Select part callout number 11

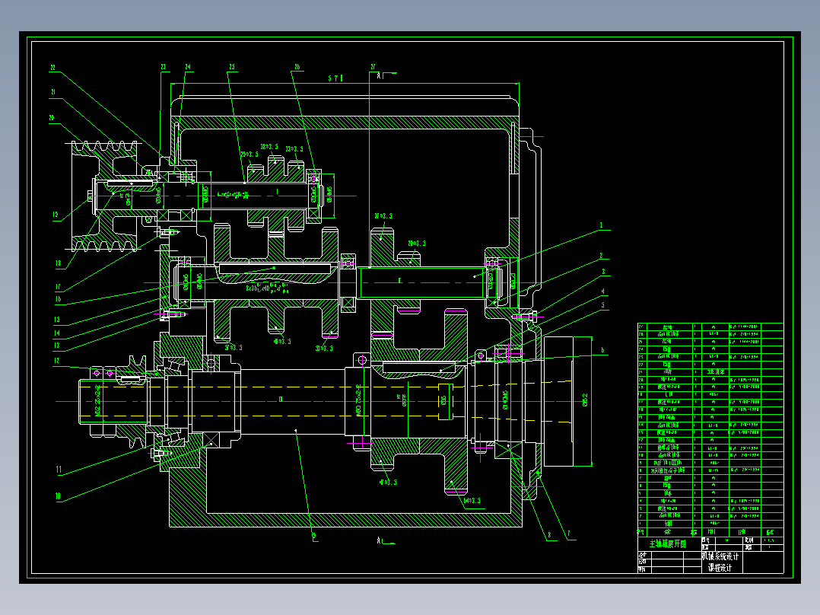59,470
